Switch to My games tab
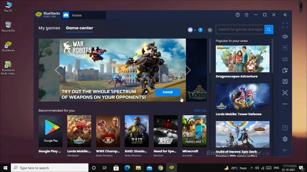Viewport: 307px width, 172px height. (x=49, y=28)
